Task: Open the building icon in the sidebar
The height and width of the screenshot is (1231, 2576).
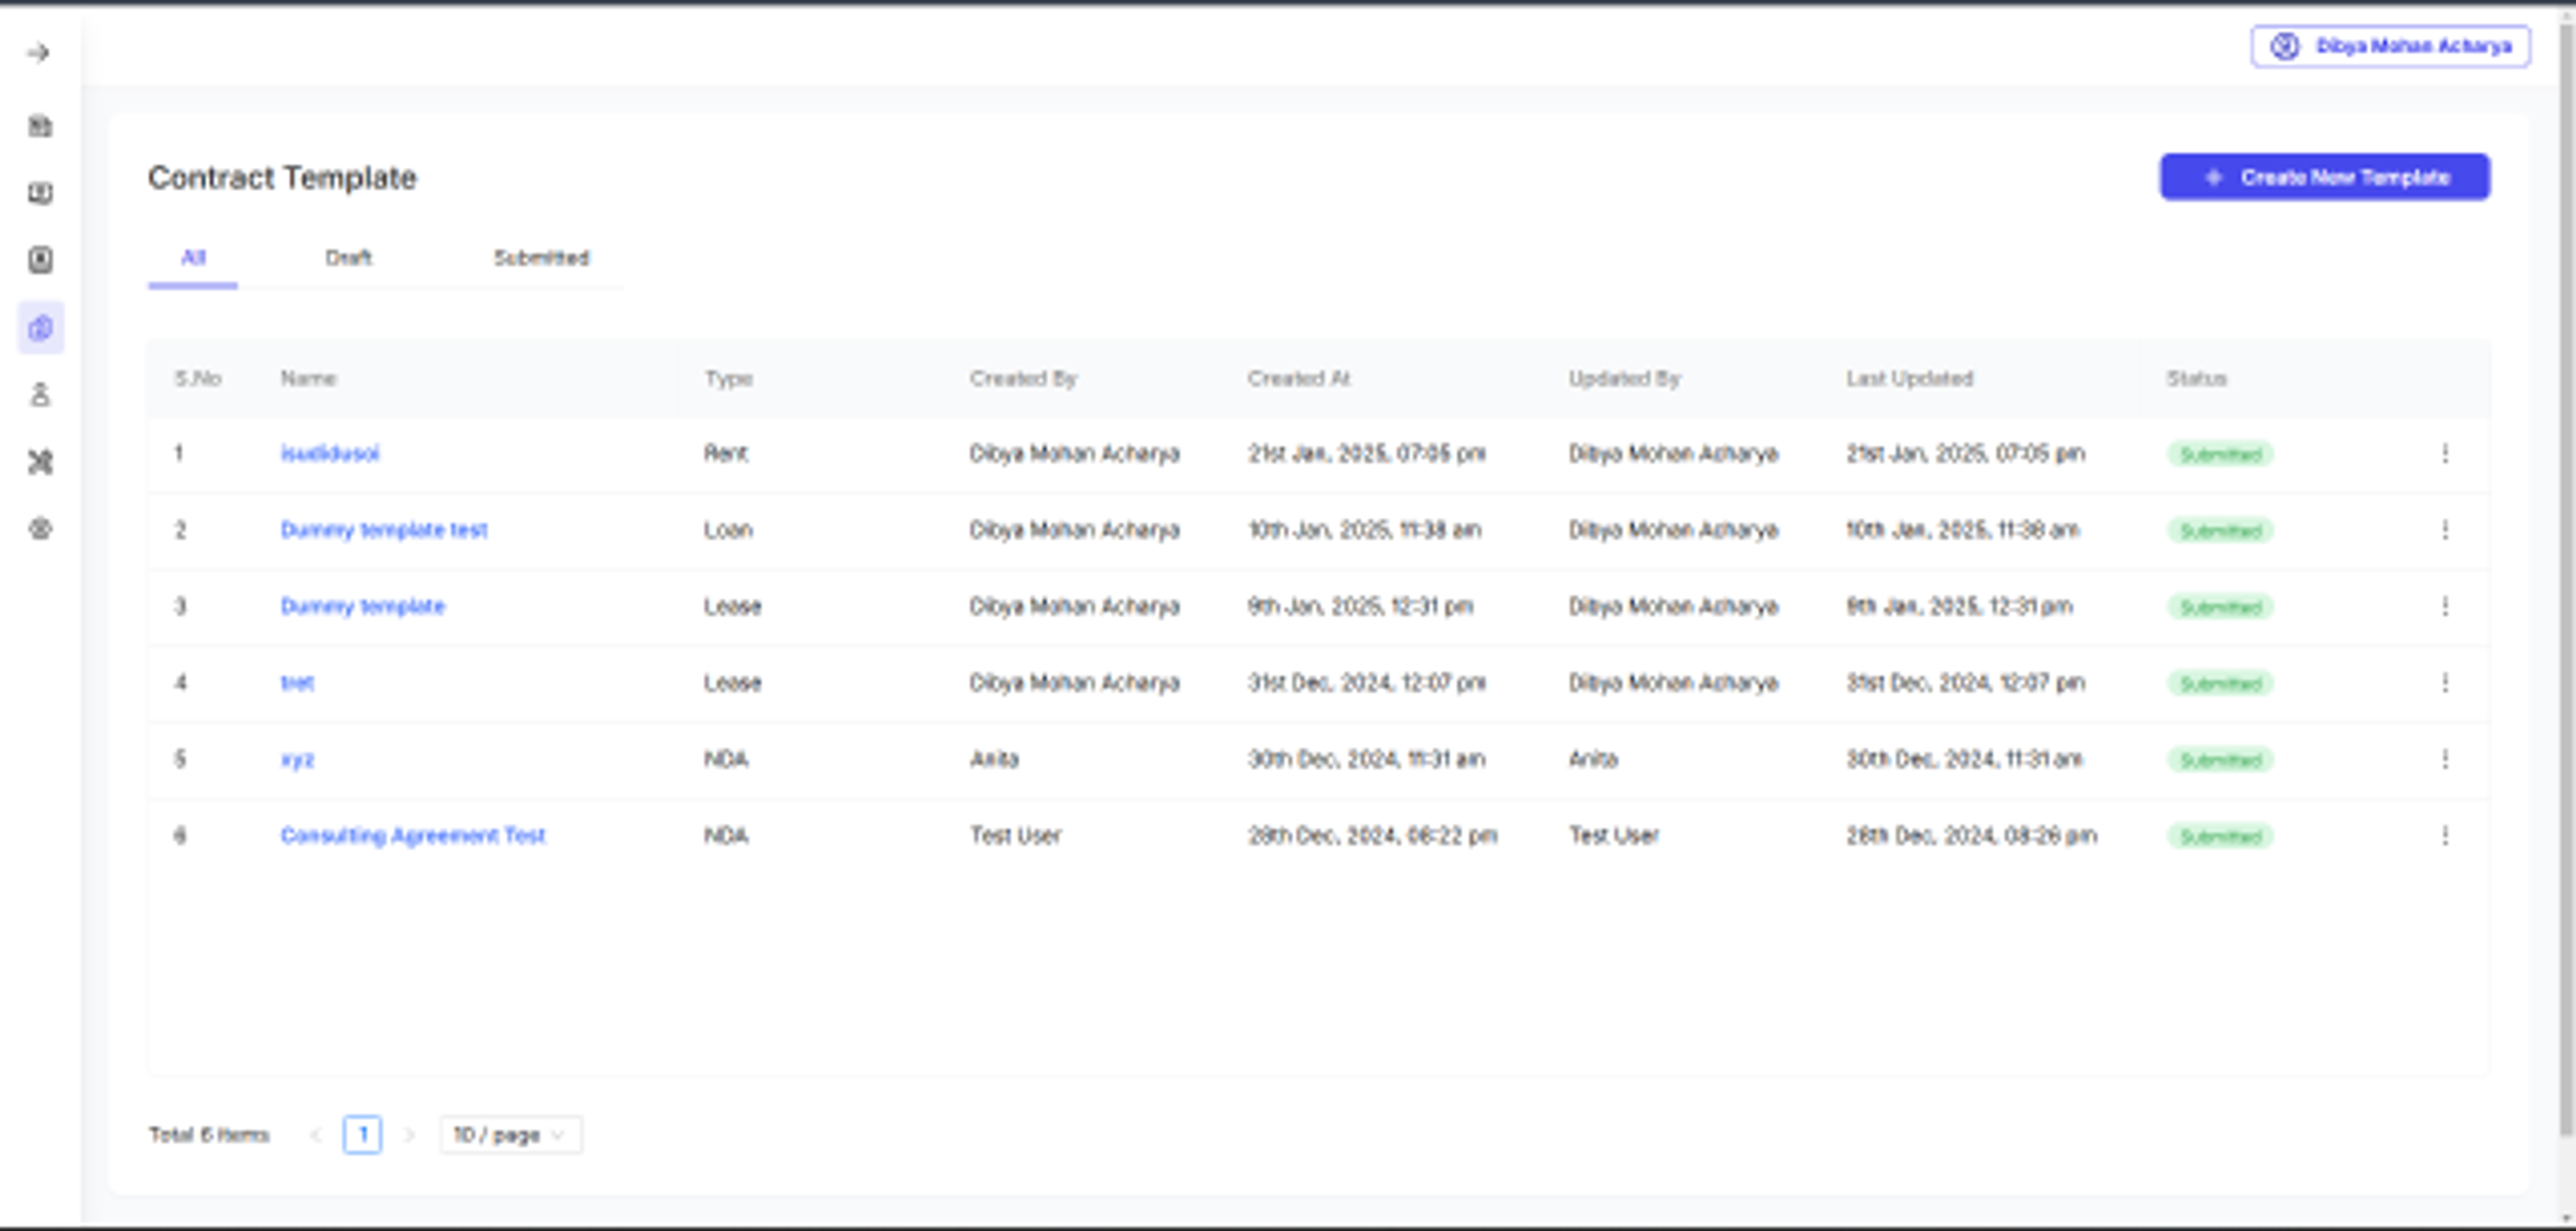Action: pos(40,126)
